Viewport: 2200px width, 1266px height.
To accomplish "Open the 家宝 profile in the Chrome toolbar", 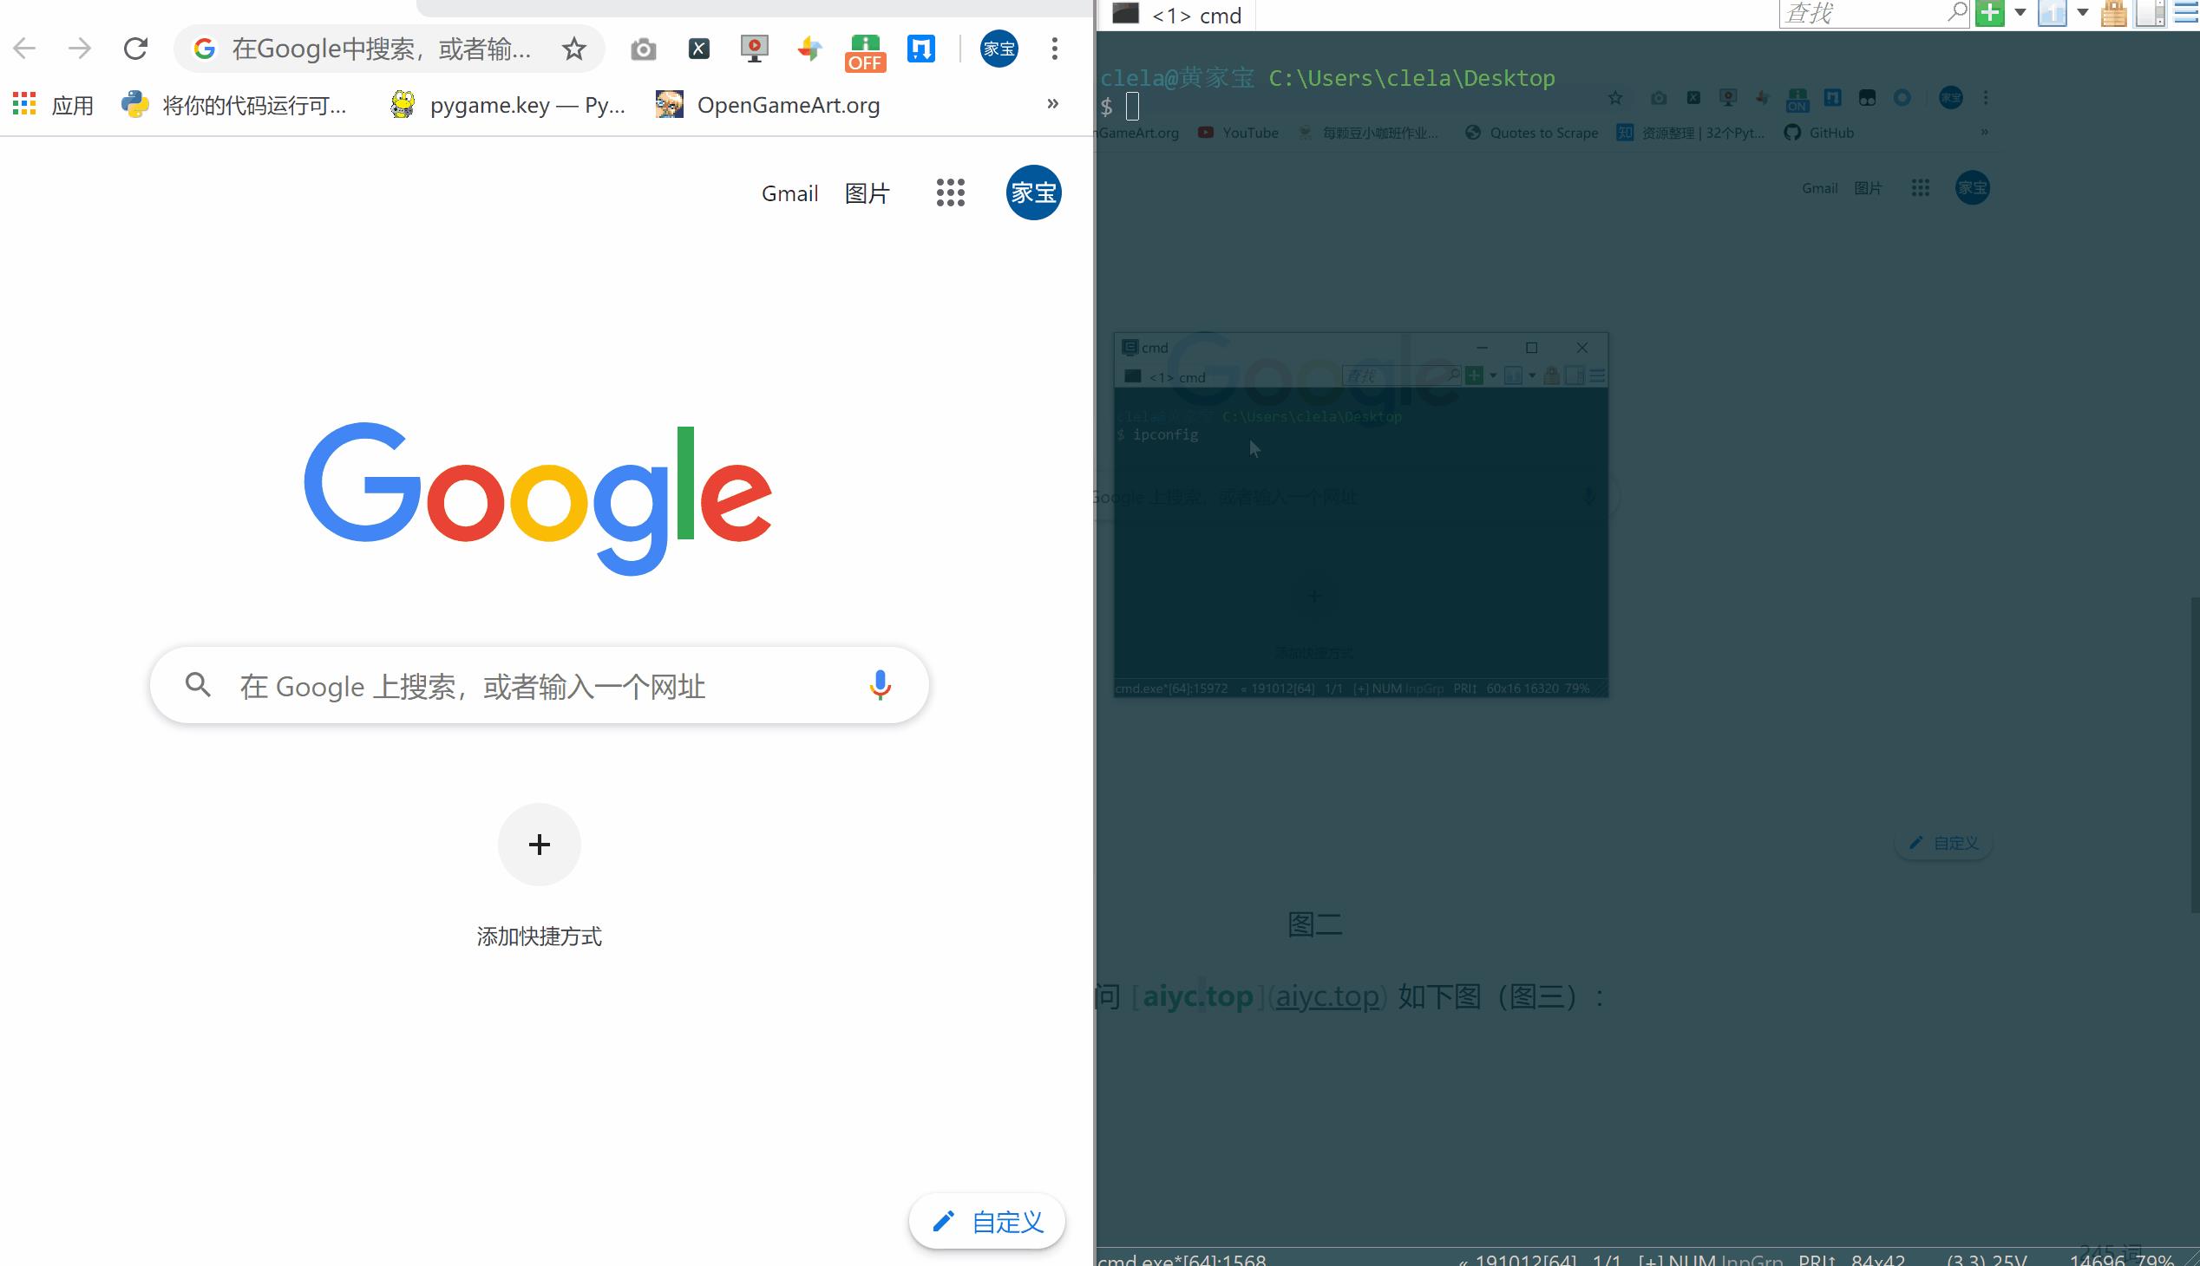I will coord(999,49).
